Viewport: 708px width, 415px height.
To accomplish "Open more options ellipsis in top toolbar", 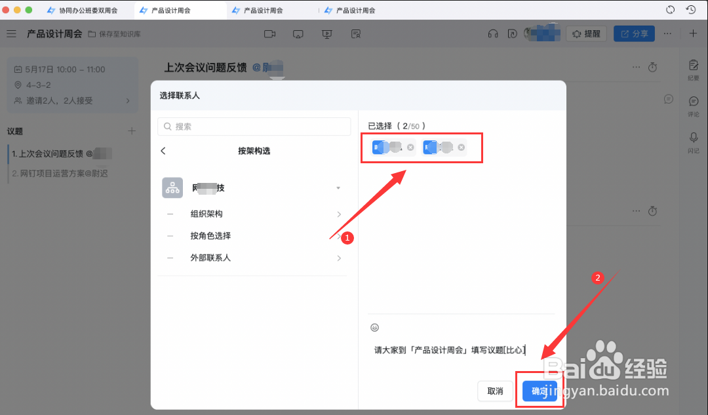I will [x=667, y=33].
